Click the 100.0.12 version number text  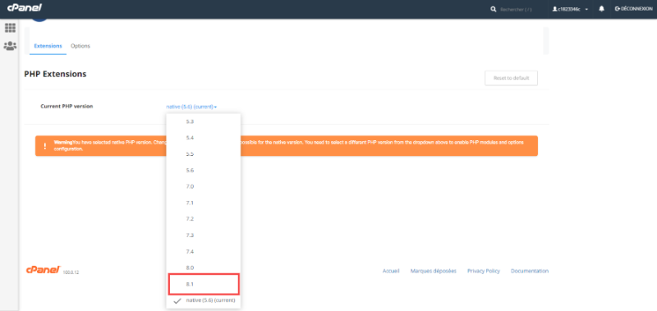click(x=71, y=272)
